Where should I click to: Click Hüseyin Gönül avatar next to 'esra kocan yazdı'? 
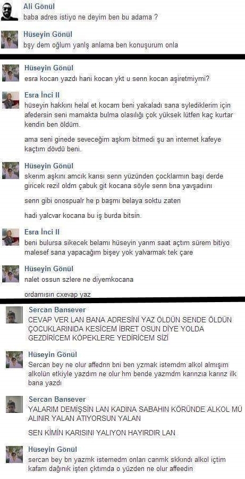pos(10,72)
